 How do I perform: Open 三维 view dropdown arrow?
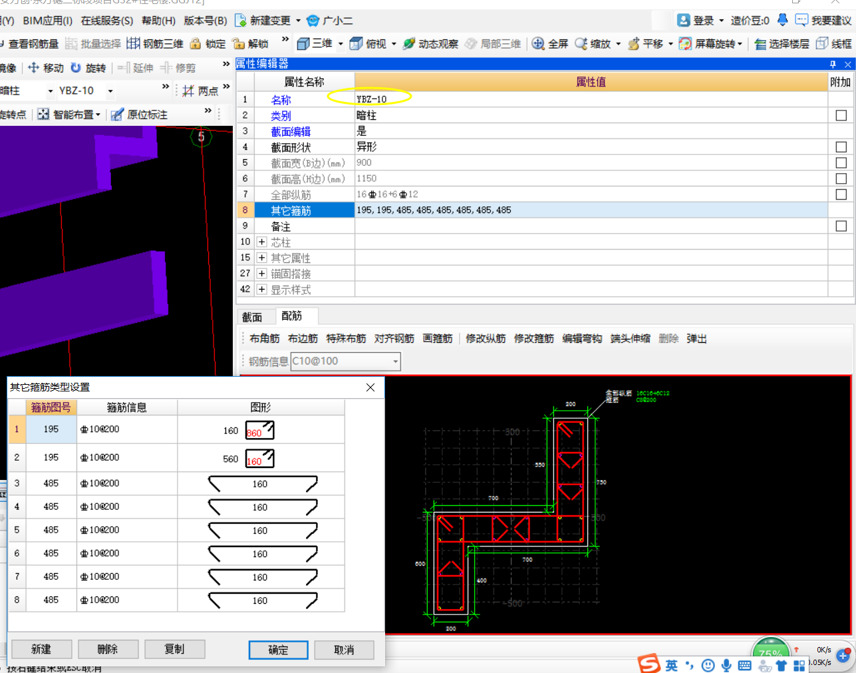tap(341, 44)
